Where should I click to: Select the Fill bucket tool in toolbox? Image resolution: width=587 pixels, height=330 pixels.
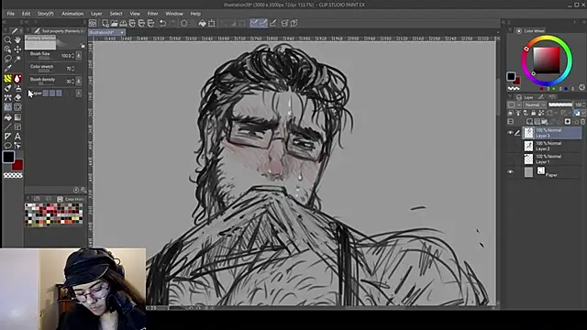pos(7,117)
